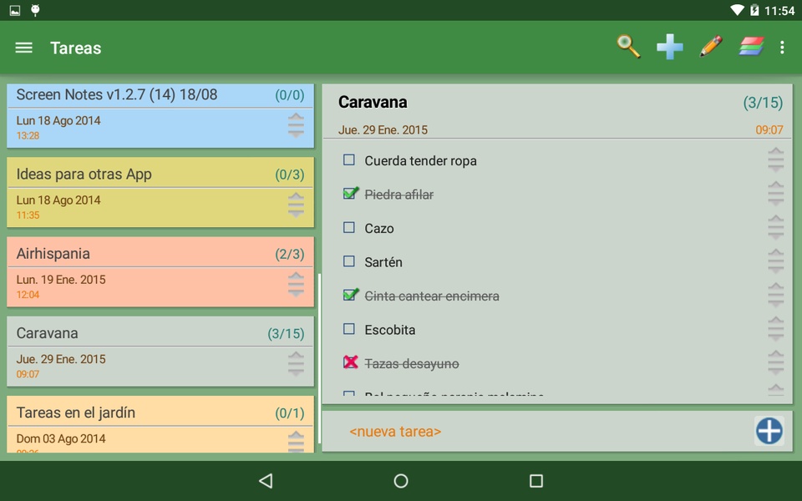Open the three-dot overflow menu
The height and width of the screenshot is (501, 802).
[782, 47]
